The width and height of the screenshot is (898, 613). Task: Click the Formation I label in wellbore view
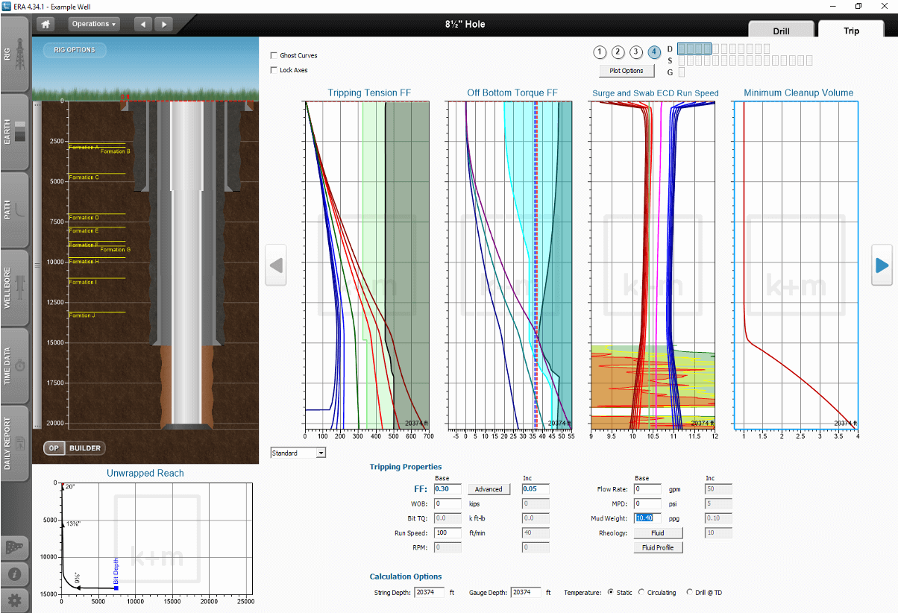82,282
